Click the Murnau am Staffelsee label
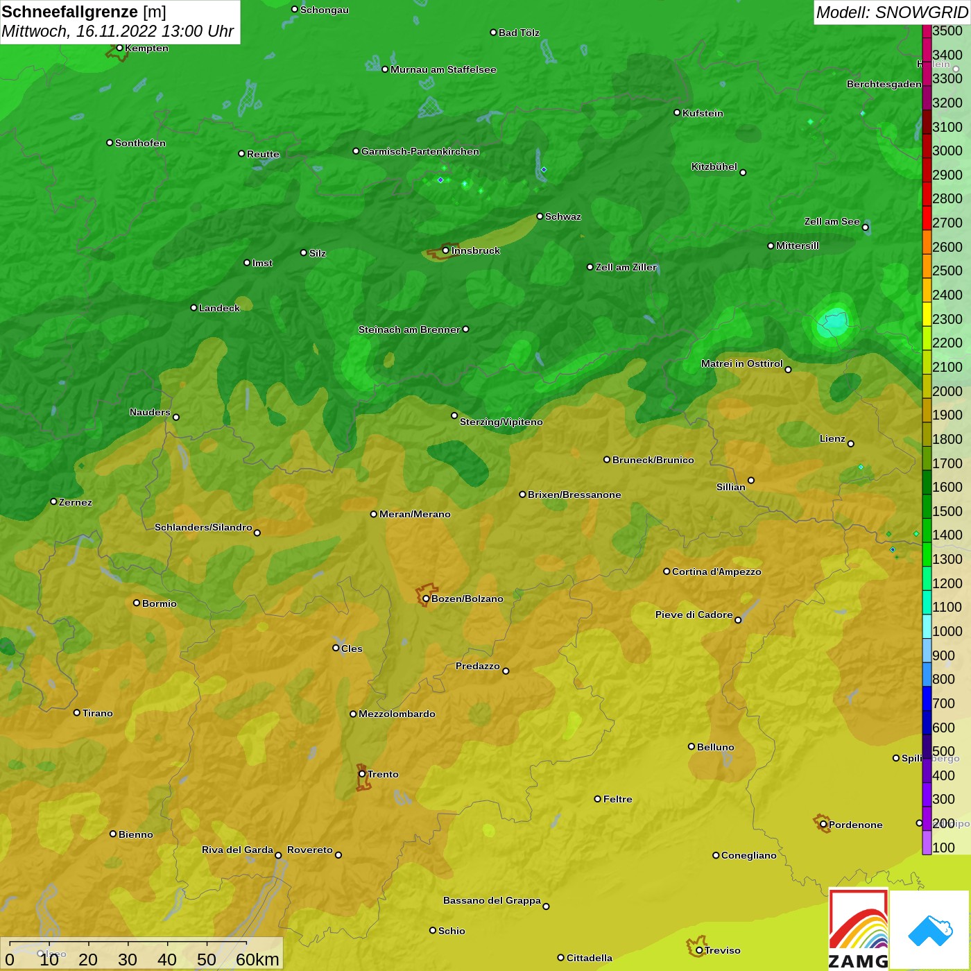Viewport: 971px width, 971px height. [443, 69]
